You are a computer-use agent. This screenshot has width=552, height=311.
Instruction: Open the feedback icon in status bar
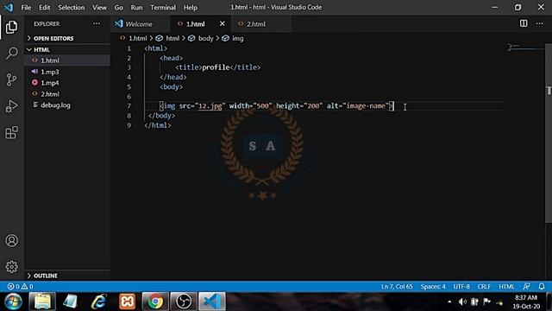pos(526,286)
